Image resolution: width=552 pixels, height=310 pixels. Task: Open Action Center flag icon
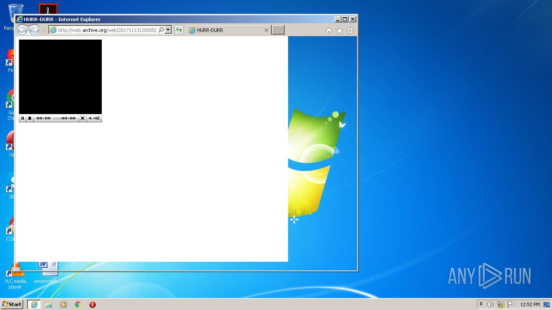[x=511, y=304]
